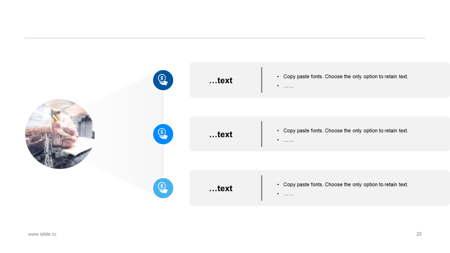Viewport: 450px width, 253px height.
Task: Click the "……" bullet in the bottom box
Action: pyautogui.click(x=288, y=194)
